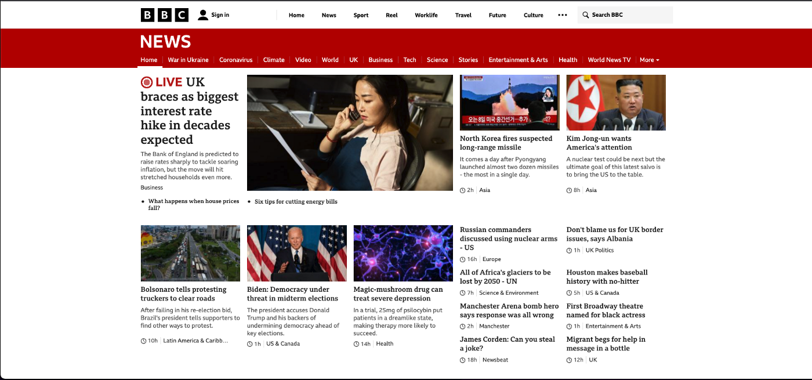Open the three-dots more menu in top bar

tap(563, 15)
